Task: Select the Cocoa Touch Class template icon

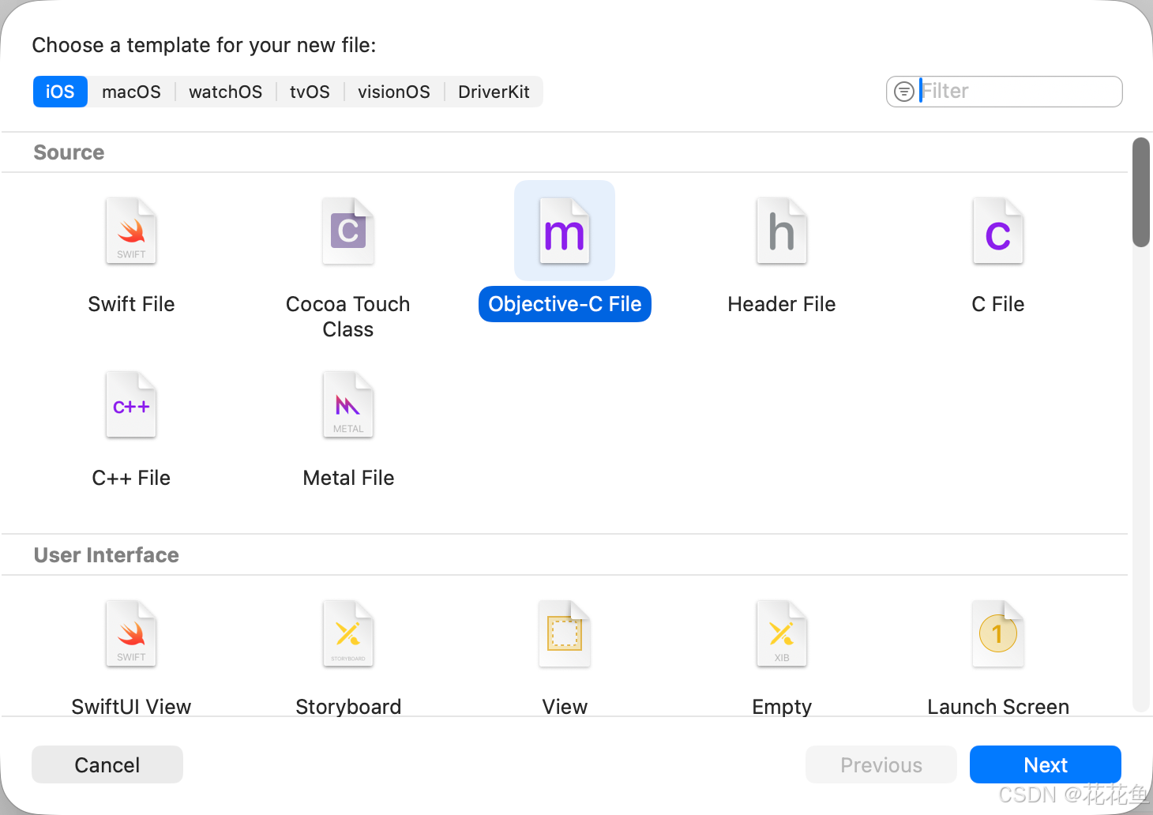Action: [348, 231]
